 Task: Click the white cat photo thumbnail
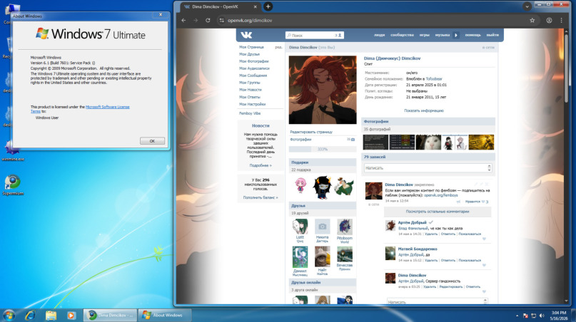pyautogui.click(x=428, y=142)
